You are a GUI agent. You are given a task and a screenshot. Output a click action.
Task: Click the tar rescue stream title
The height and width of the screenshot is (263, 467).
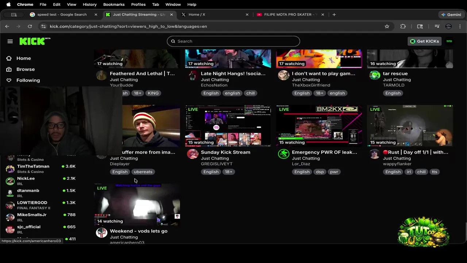[x=395, y=73]
